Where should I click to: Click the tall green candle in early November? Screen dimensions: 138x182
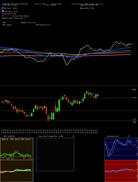59,105
